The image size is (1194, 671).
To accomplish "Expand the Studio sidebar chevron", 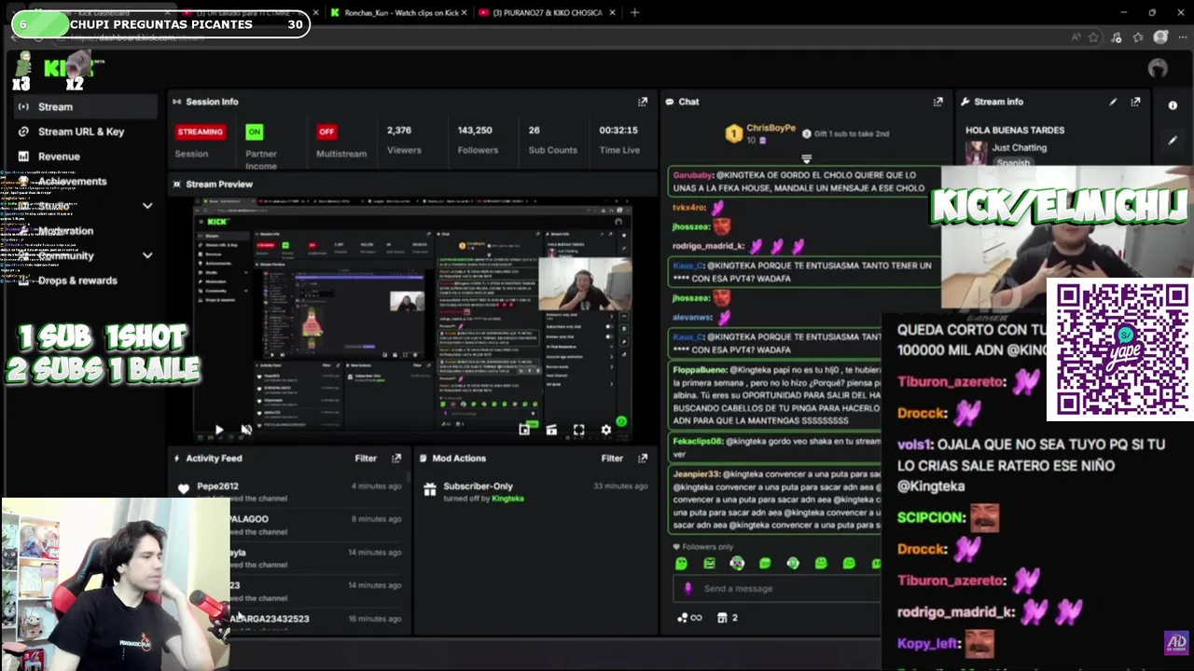I will tap(147, 206).
